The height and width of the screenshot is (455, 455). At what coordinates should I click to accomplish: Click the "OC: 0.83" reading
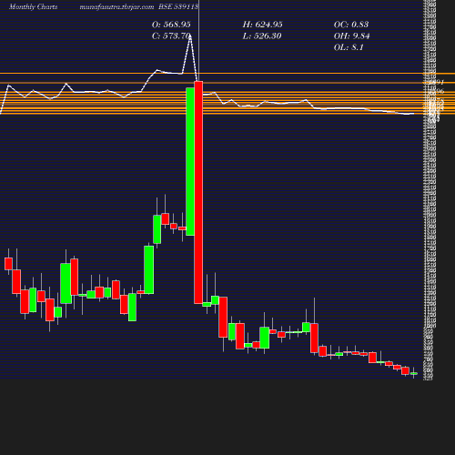(351, 25)
